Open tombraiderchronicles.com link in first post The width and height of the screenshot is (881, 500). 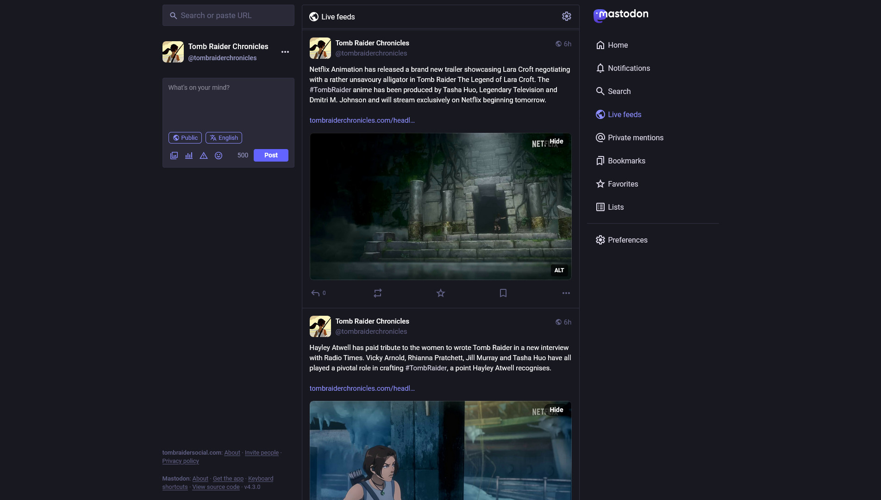(x=362, y=120)
